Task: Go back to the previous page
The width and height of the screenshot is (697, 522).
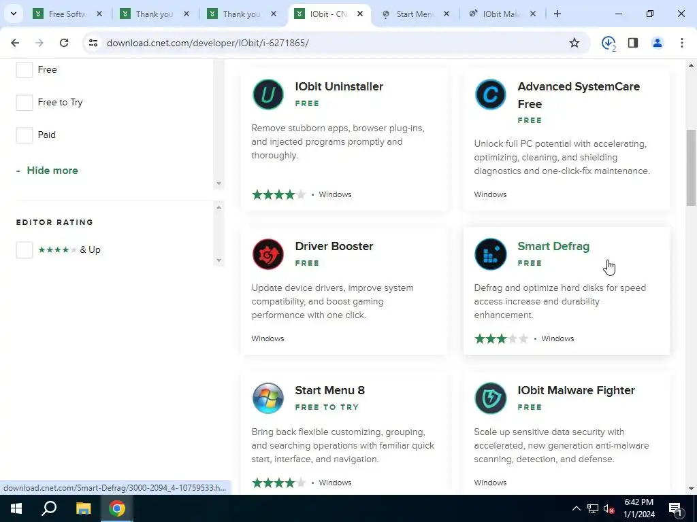Action: (x=15, y=43)
